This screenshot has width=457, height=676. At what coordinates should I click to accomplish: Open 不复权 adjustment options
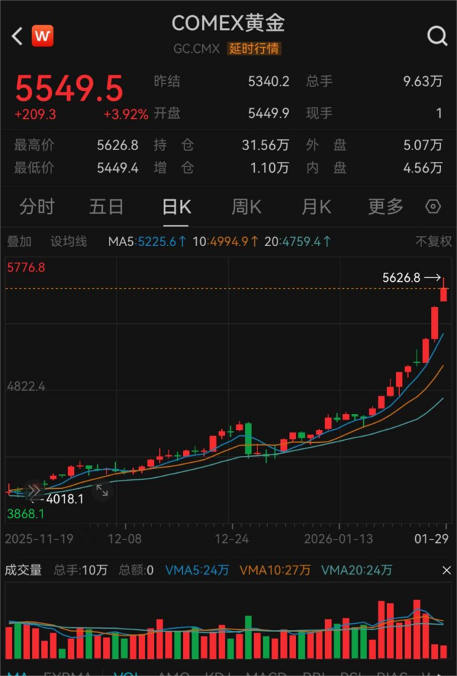(x=433, y=241)
